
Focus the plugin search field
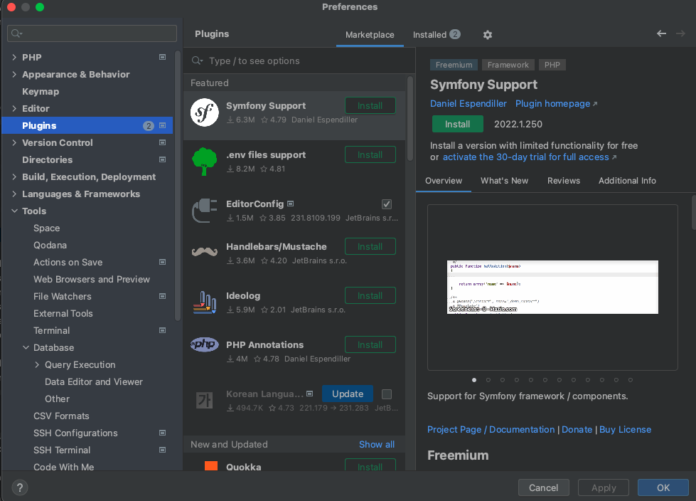pyautogui.click(x=299, y=61)
